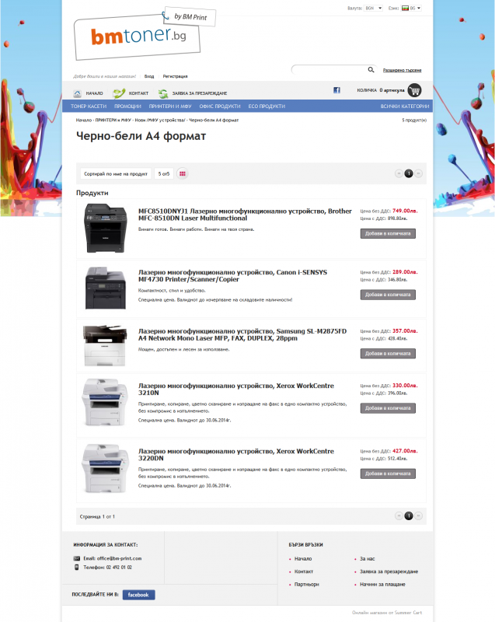The height and width of the screenshot is (622, 495).
Task: Click the magnifier search icon
Action: coord(371,70)
